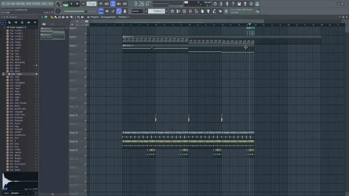
Task: Open the plugin picker plug icon
Action: tap(208, 11)
